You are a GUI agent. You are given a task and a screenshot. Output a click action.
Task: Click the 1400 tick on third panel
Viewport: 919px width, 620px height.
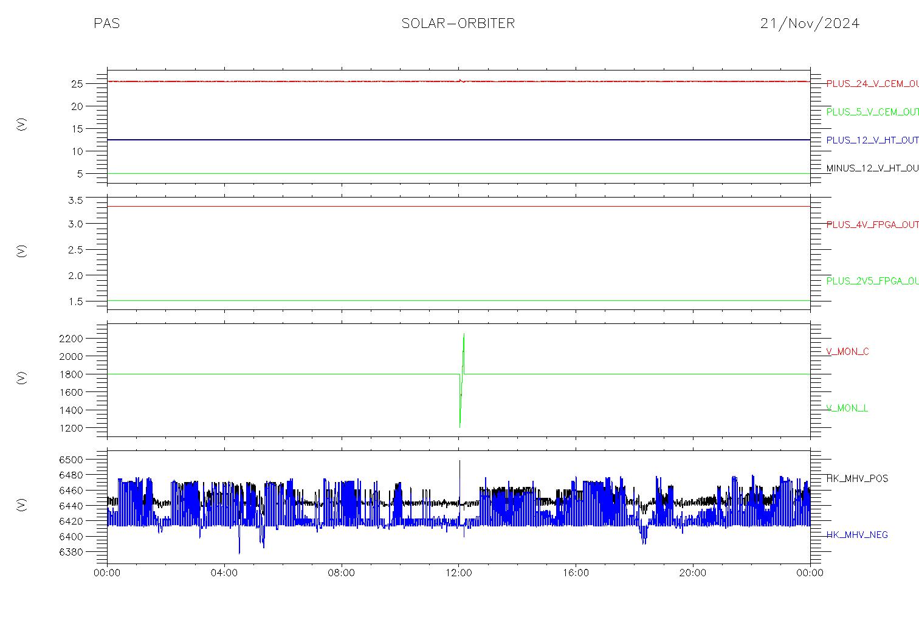click(x=71, y=410)
